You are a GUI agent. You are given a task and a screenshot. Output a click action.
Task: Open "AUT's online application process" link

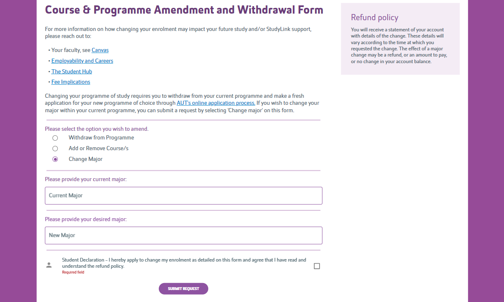[x=216, y=103]
